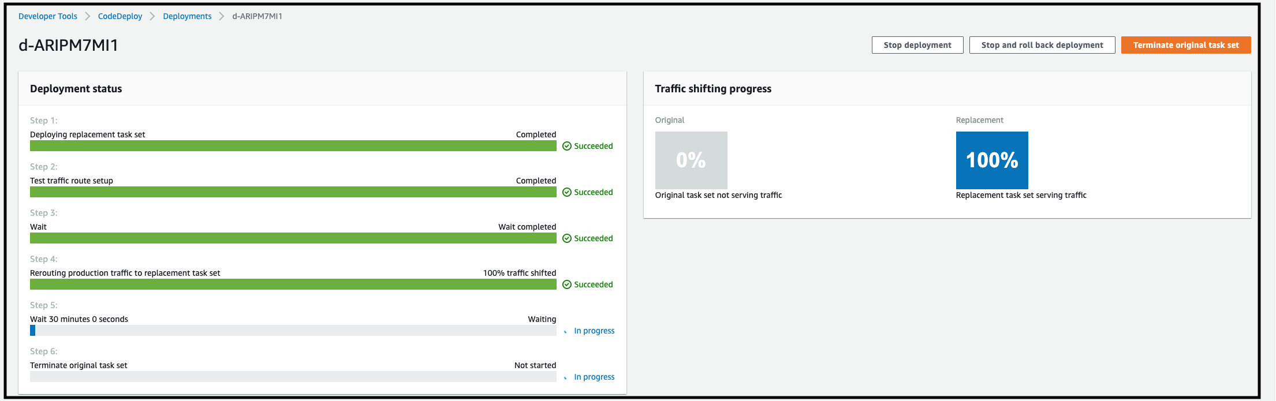
Task: Click the Step 1 Succeeded checkmark icon
Action: tap(567, 146)
